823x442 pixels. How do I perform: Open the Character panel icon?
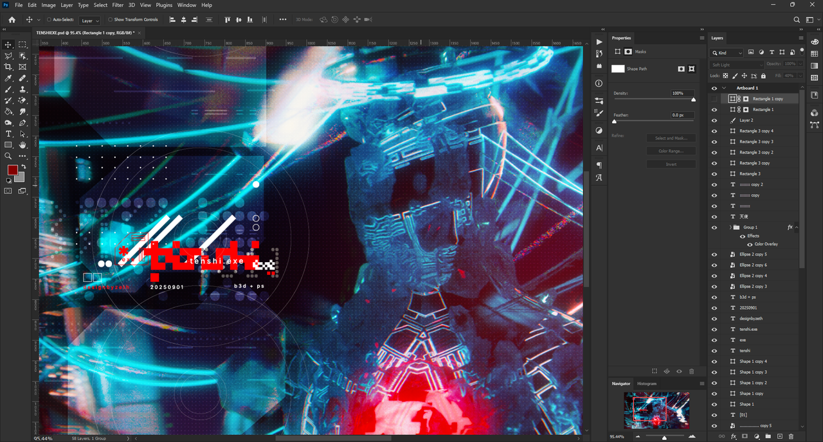pos(599,148)
